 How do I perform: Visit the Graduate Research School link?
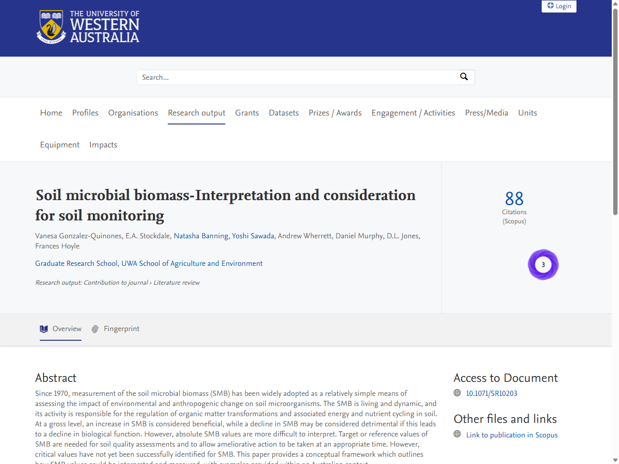(x=76, y=263)
